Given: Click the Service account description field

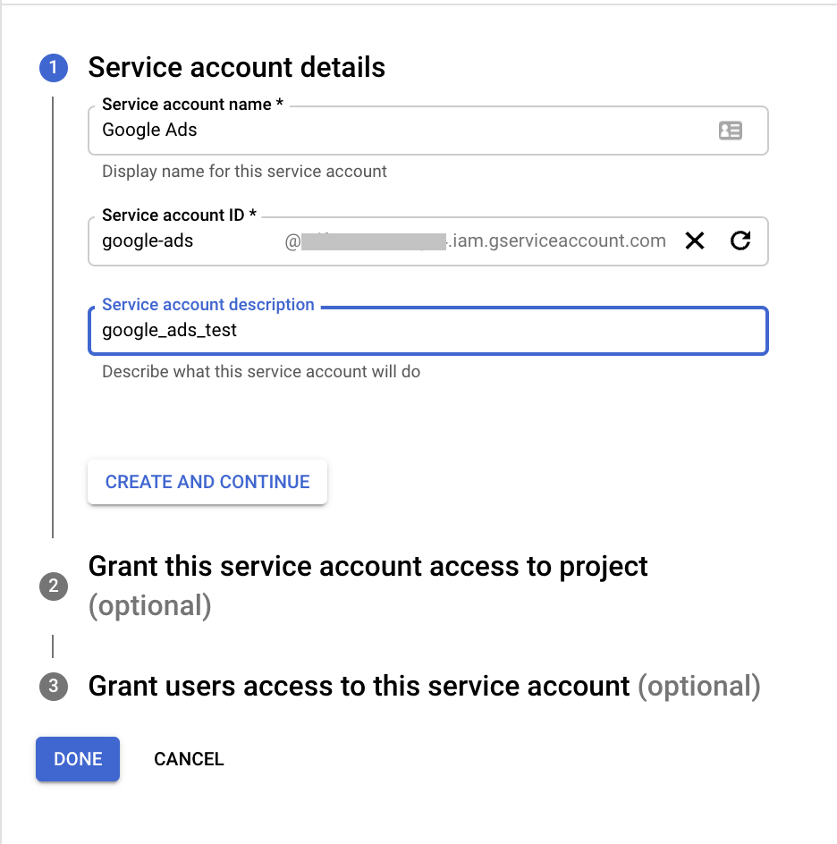Looking at the screenshot, I should tap(428, 331).
